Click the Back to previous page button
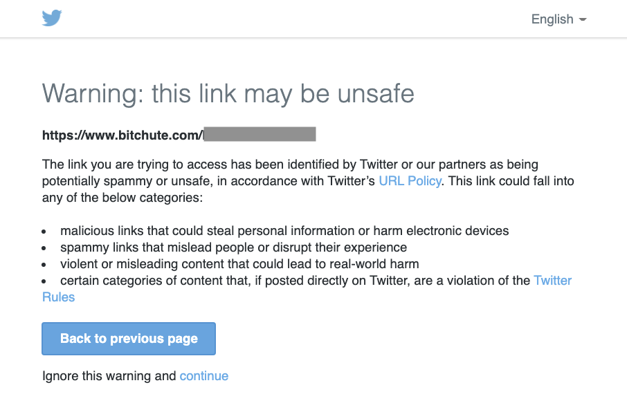 tap(129, 339)
